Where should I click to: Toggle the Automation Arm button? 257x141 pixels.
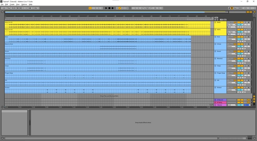(x=120, y=8)
